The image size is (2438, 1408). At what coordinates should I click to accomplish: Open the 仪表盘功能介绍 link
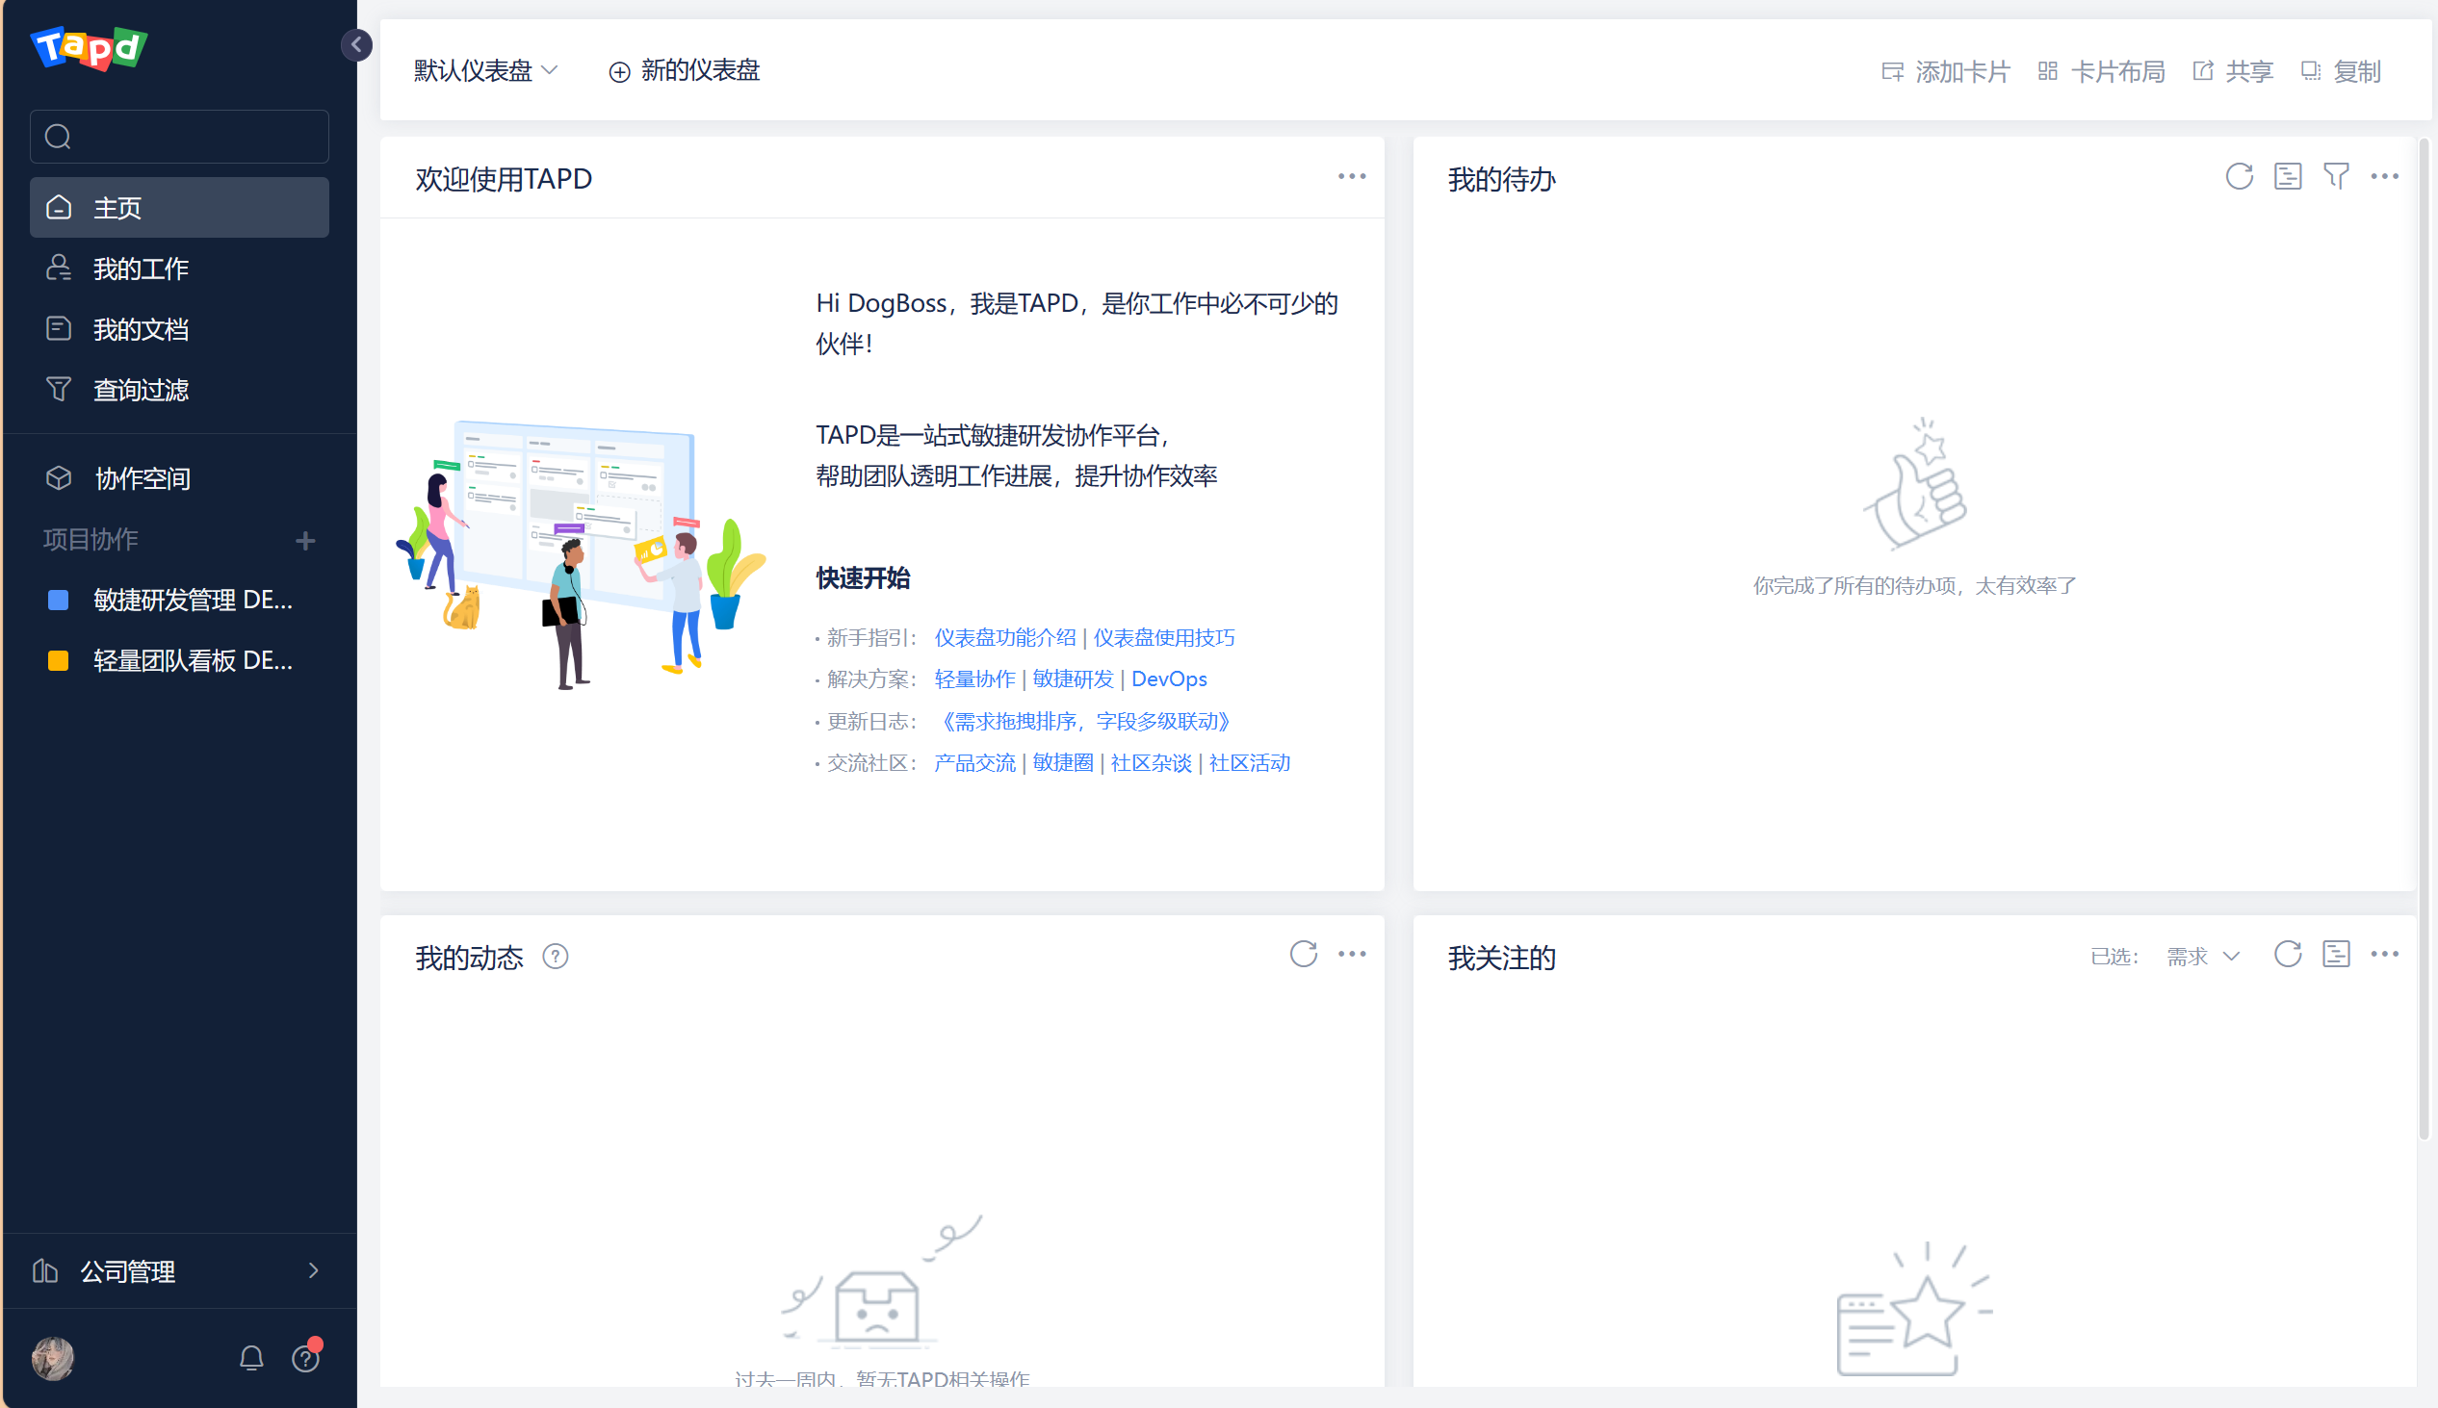pos(1004,637)
